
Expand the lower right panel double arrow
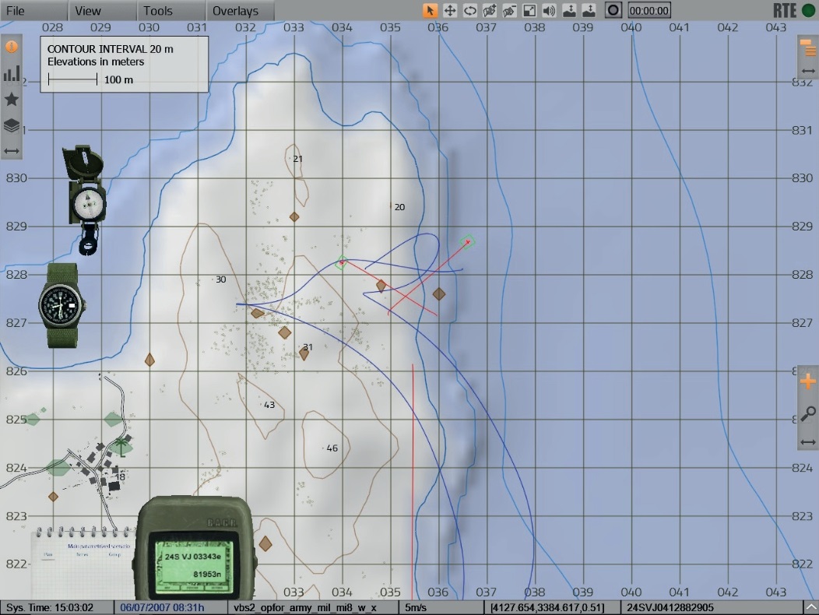click(x=808, y=441)
